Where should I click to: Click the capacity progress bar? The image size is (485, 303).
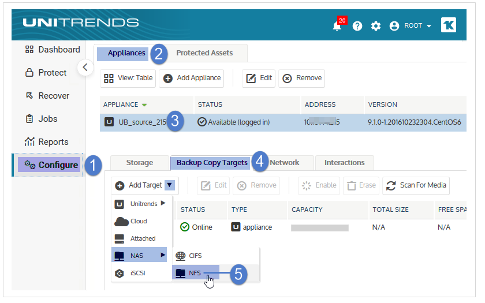click(x=320, y=228)
